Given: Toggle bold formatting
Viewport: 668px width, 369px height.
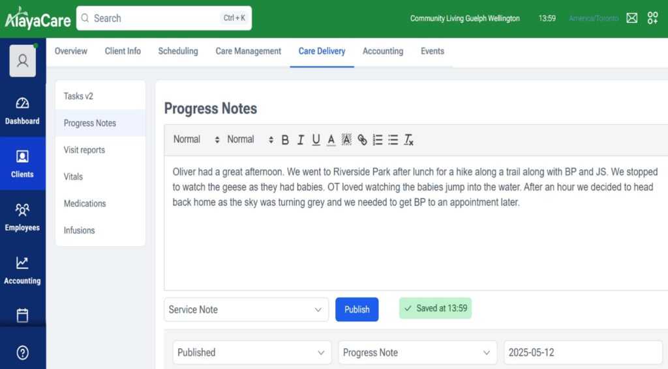Looking at the screenshot, I should pyautogui.click(x=285, y=140).
